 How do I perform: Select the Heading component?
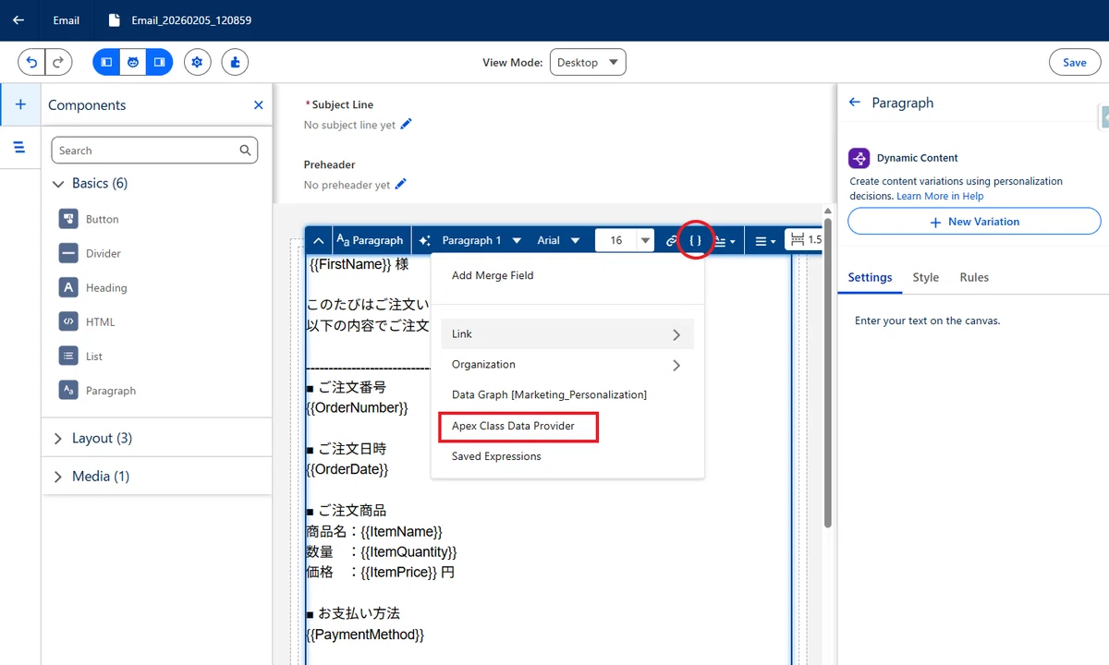(92, 287)
